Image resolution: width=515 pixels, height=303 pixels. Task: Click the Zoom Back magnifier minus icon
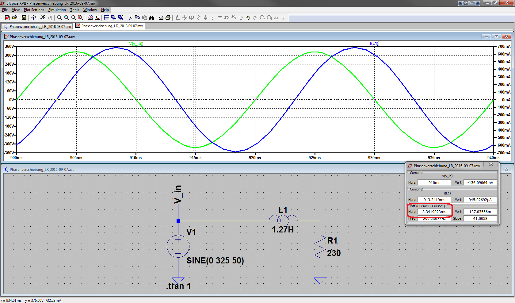[x=74, y=18]
